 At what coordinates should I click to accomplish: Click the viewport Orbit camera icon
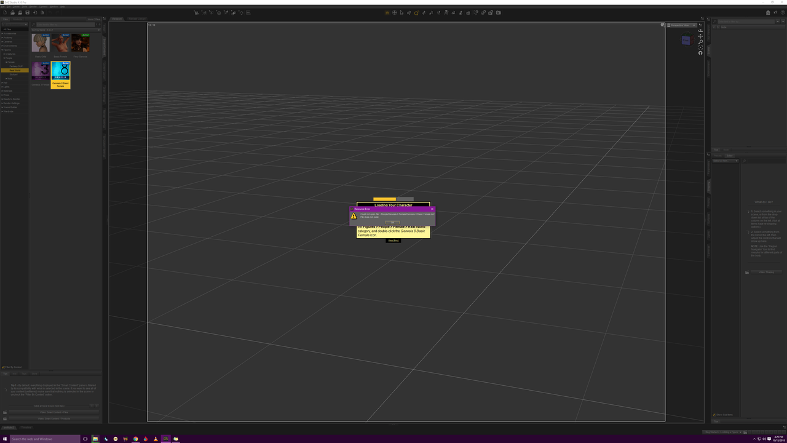point(700,31)
